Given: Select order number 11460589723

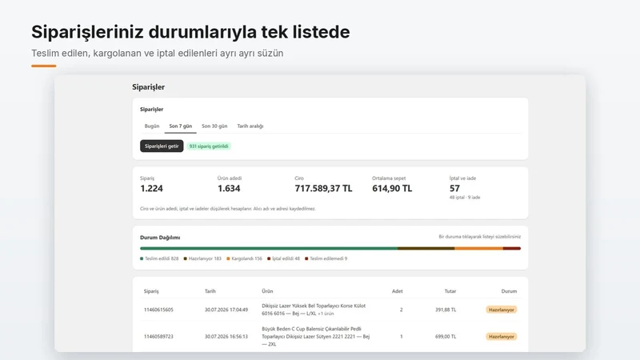Looking at the screenshot, I should coord(158,337).
